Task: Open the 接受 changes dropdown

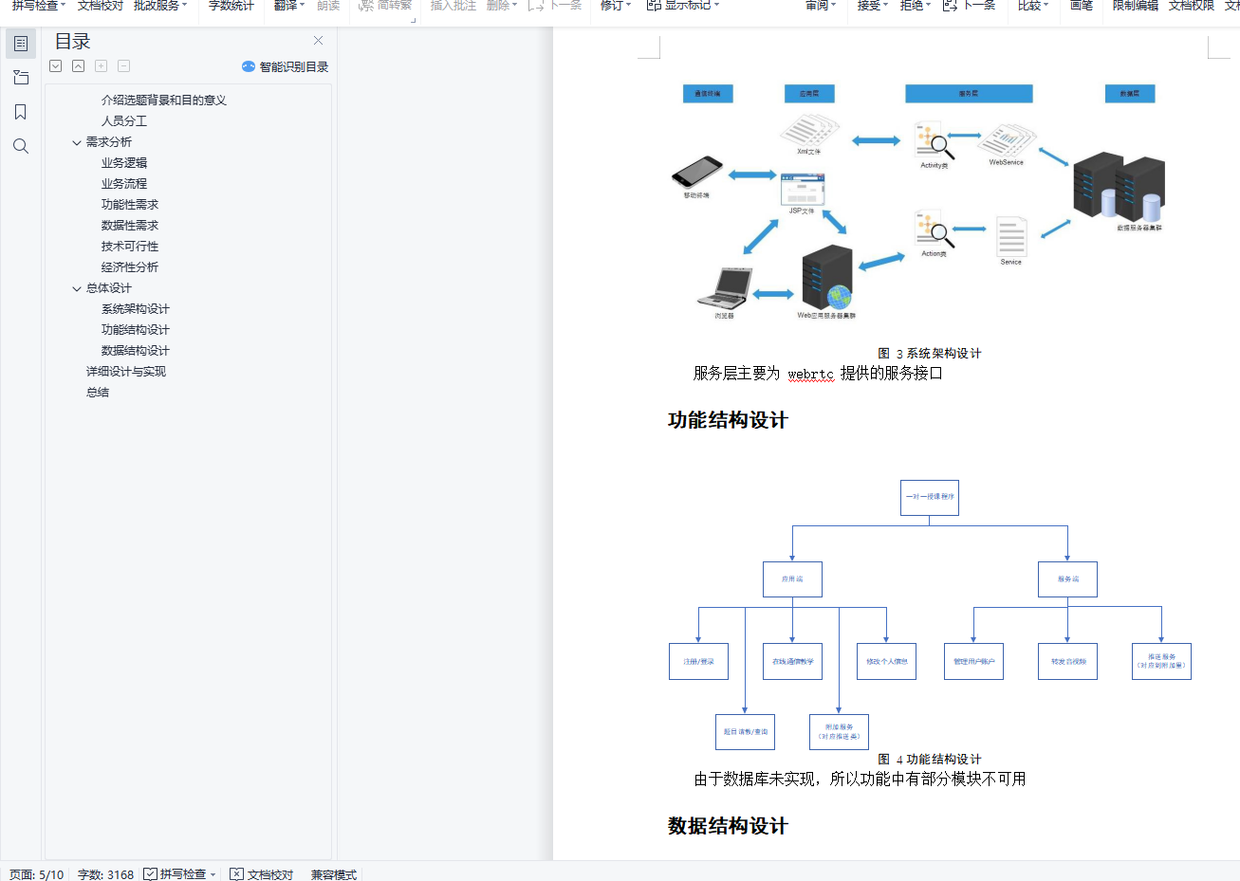Action: (873, 6)
